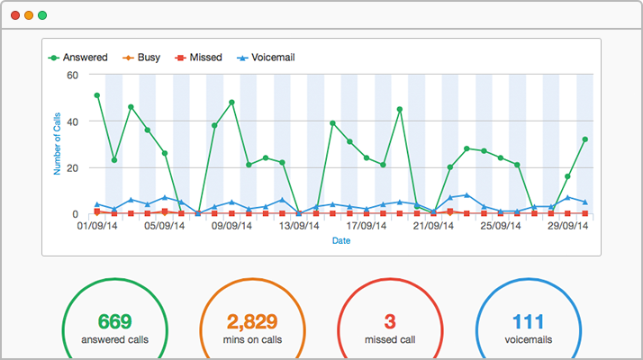The image size is (643, 360).
Task: Click the yellow minimize window button
Action: coord(29,15)
